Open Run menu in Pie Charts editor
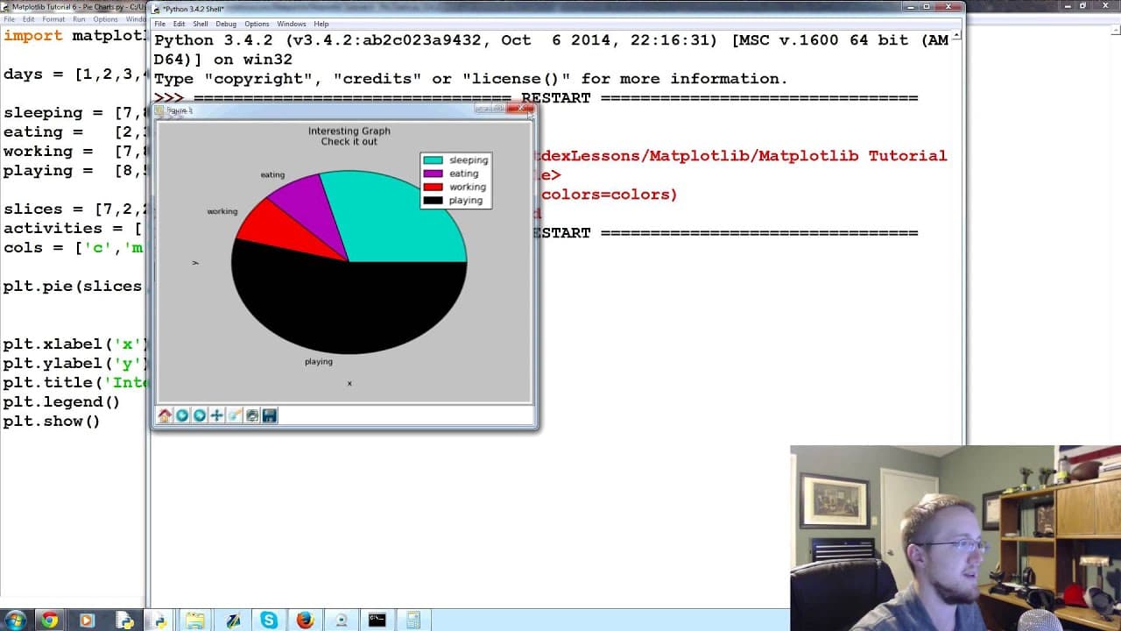Viewport: 1121px width, 631px height. pyautogui.click(x=79, y=19)
